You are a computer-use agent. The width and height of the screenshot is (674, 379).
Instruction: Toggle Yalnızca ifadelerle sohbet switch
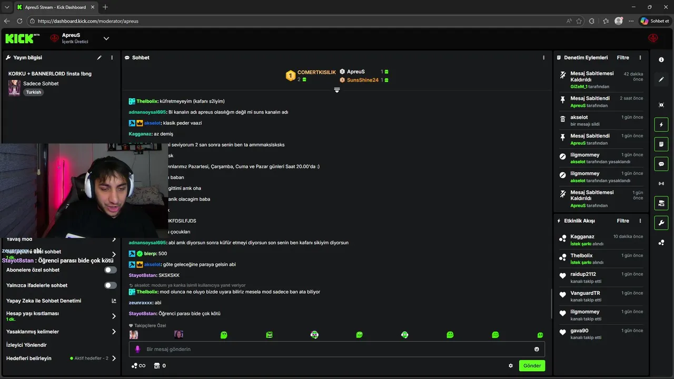pyautogui.click(x=111, y=285)
